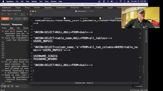
Task: Expand Repeater tab 2 dropdown arrow
Action: (11, 14)
